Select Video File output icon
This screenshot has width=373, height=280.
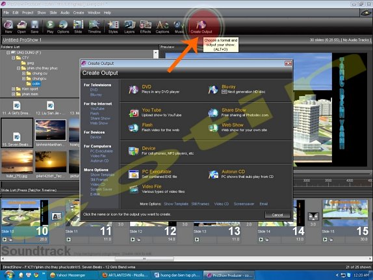click(133, 189)
